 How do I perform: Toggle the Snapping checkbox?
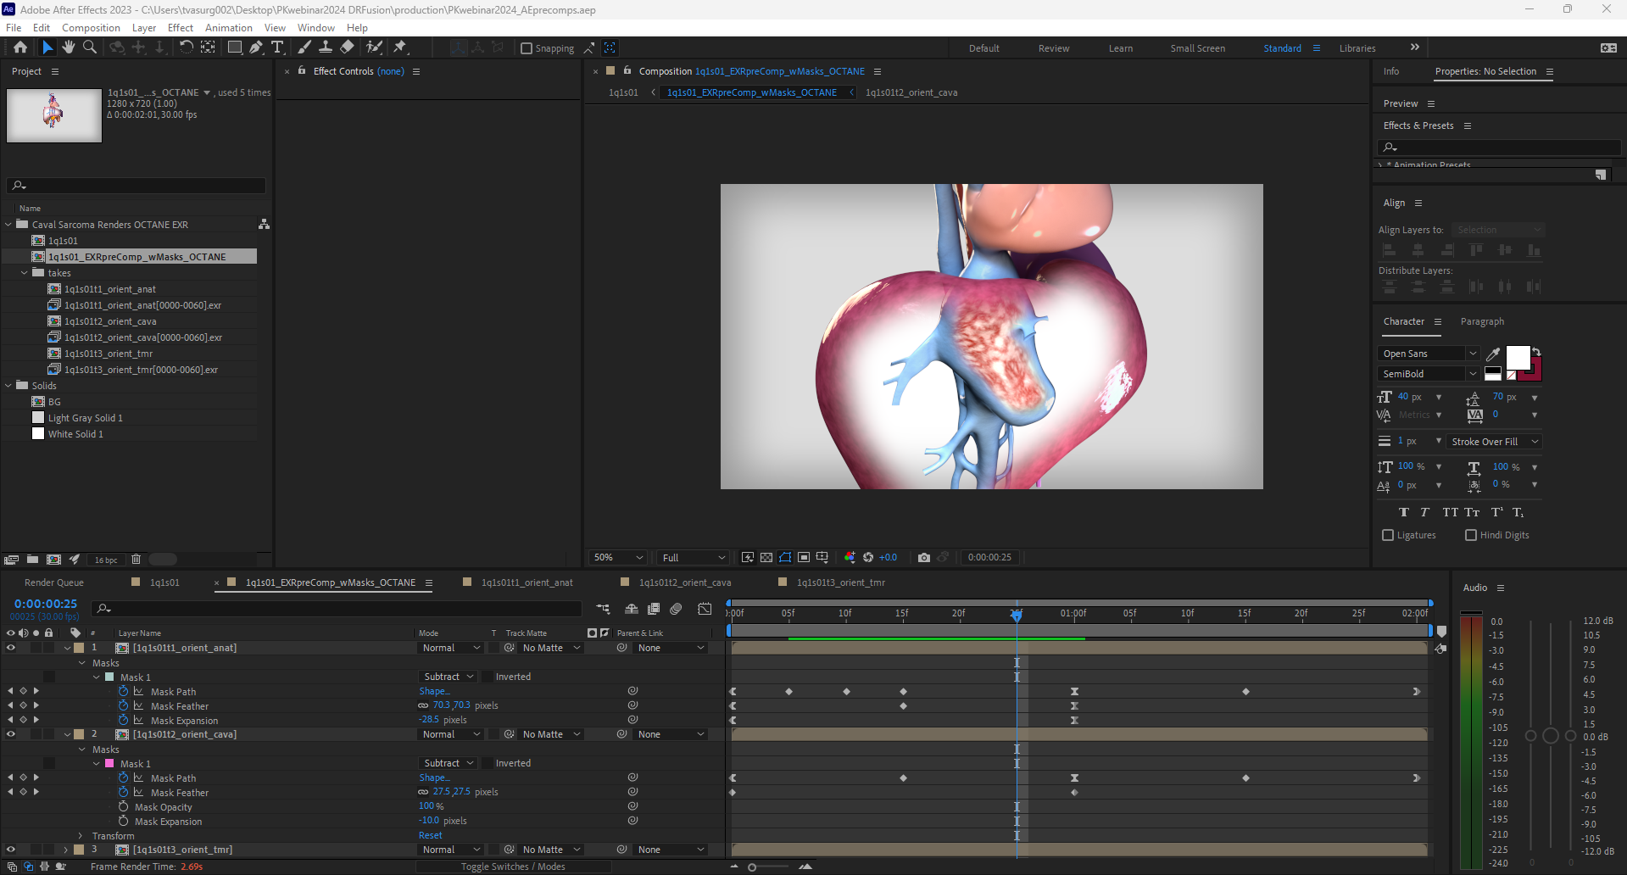[527, 48]
